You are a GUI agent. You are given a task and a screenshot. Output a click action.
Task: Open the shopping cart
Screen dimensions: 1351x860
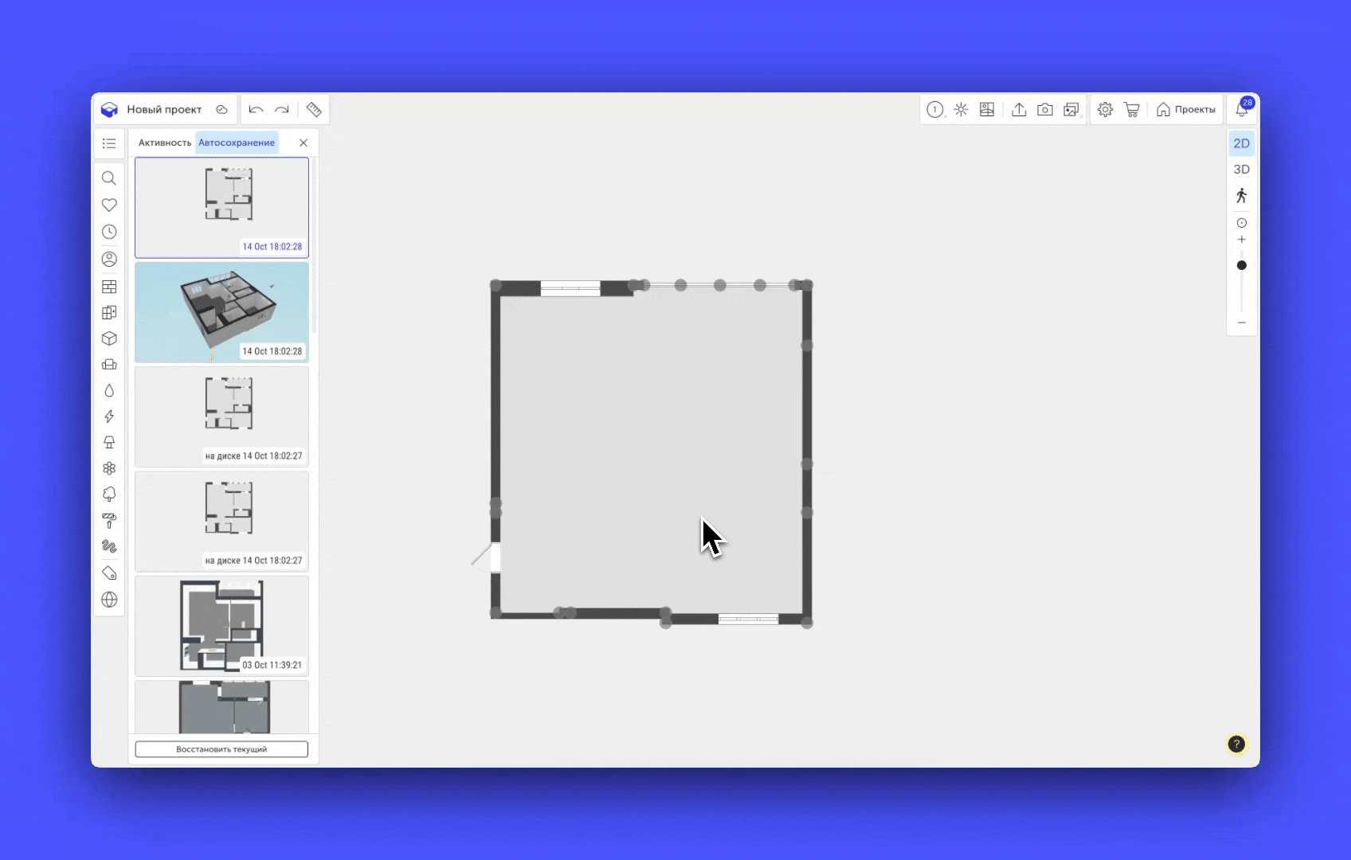[x=1131, y=110]
